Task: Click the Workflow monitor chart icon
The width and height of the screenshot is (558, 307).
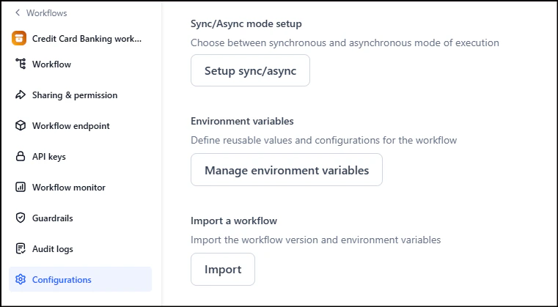Action: point(21,187)
